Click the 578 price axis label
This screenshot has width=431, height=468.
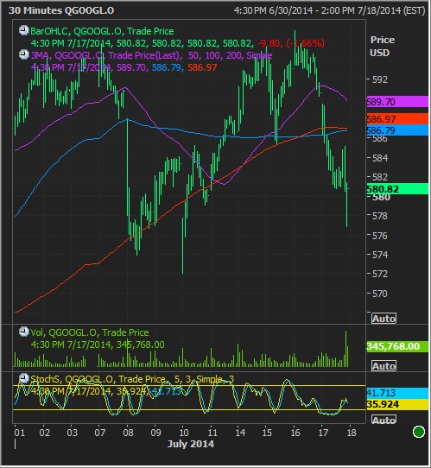coord(380,216)
